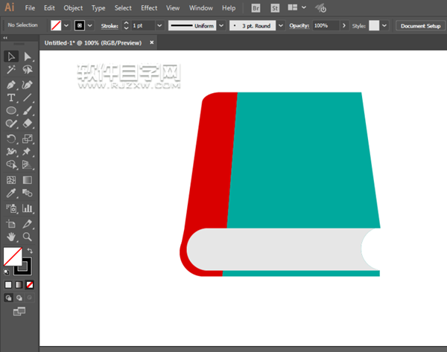The height and width of the screenshot is (352, 447).
Task: Click the Document Setup button
Action: tap(421, 25)
